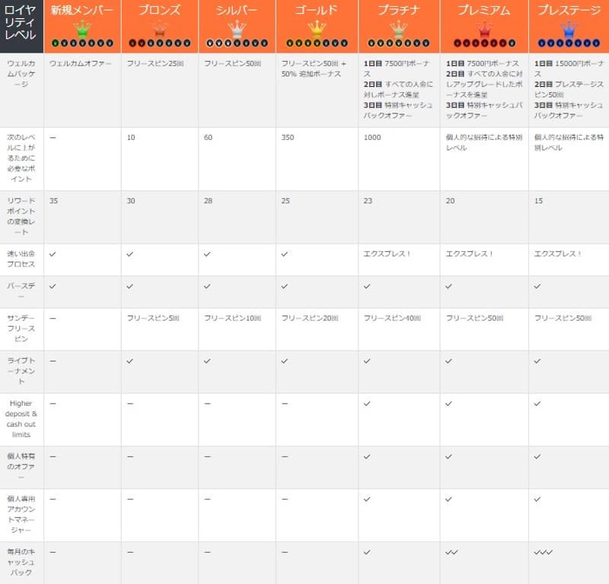The width and height of the screenshot is (609, 584).
Task: Select the ゴールド column header
Action: point(317,26)
